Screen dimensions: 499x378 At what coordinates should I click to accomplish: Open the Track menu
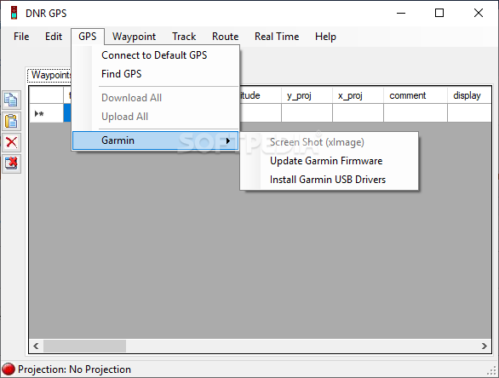[184, 37]
